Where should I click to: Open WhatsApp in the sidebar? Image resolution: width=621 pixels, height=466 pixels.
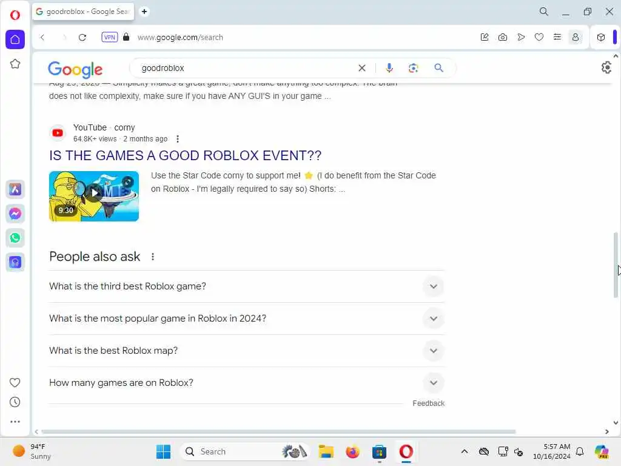pyautogui.click(x=15, y=238)
